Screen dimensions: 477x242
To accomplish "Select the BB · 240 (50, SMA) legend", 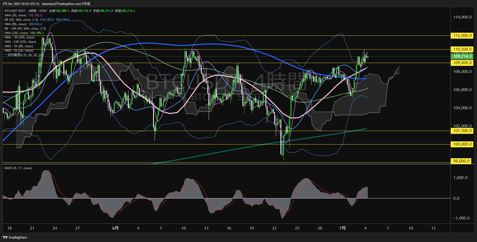I will pos(25,29).
